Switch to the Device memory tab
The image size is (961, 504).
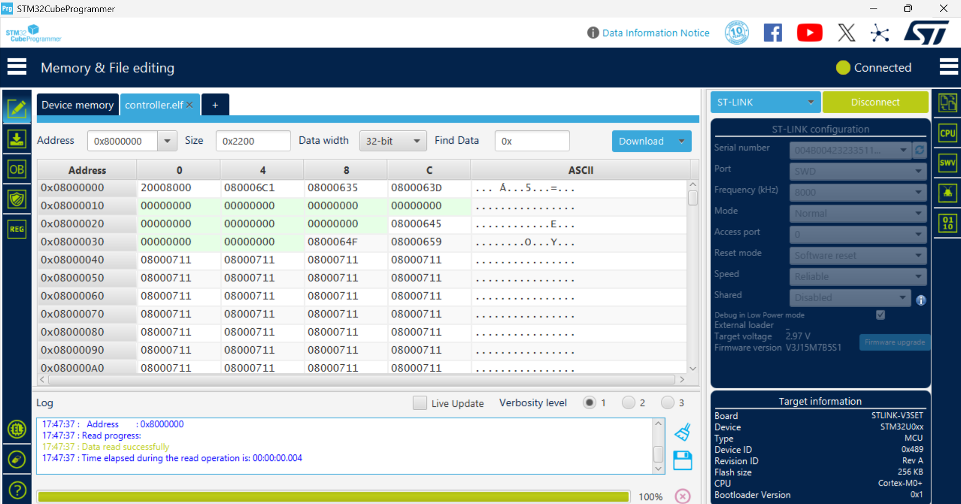pos(78,105)
